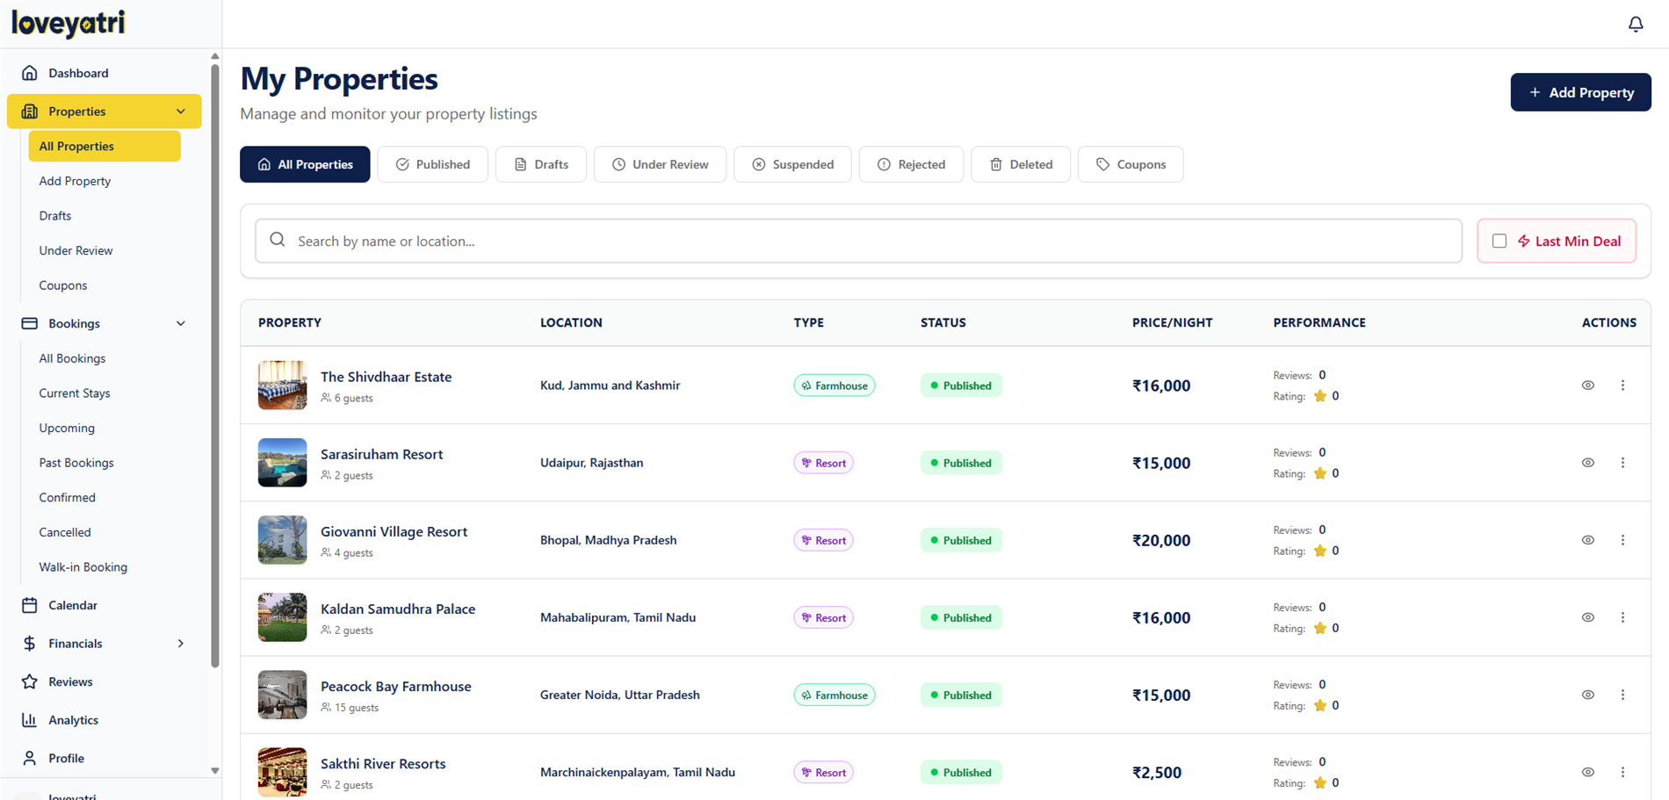Open Coupons link in the sidebar
The image size is (1669, 800).
63,285
